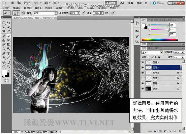
Task: Select the Rectangular Marquee tool
Action: [4, 23]
